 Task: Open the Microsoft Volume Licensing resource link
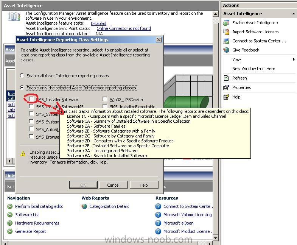188,215
